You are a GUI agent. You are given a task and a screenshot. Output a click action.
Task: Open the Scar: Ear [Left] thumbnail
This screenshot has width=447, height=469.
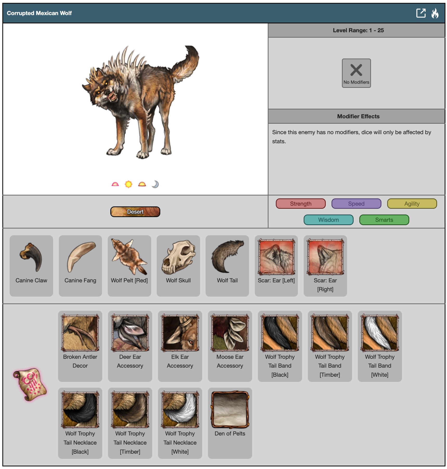(277, 257)
